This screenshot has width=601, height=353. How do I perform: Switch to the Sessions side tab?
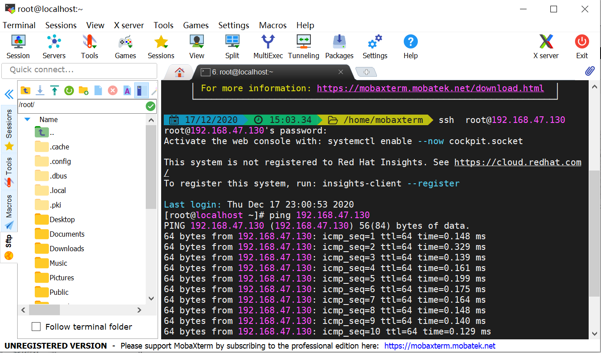[x=9, y=130]
